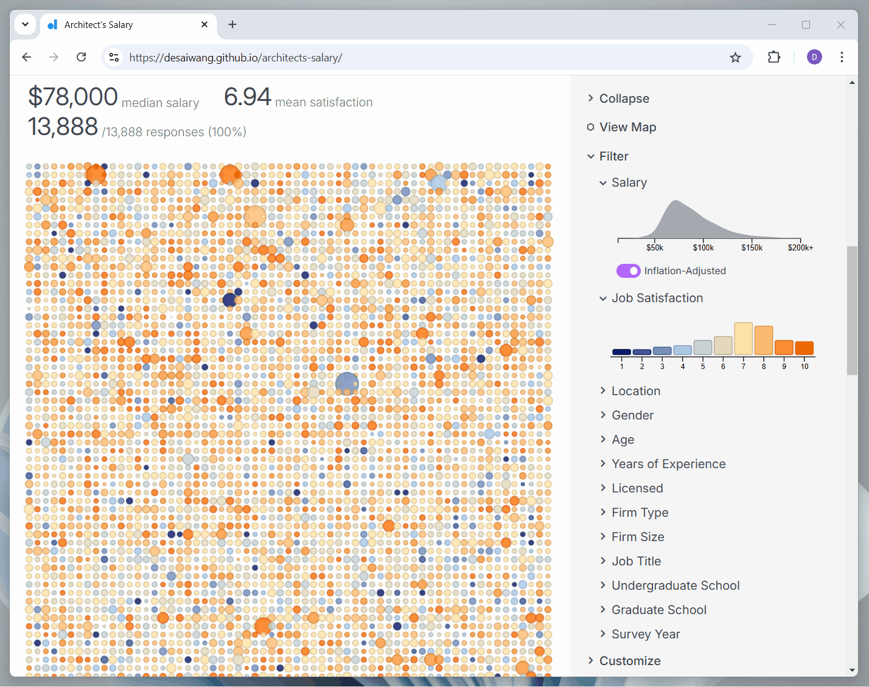Go forward in browser history
869x687 pixels.
coord(54,57)
